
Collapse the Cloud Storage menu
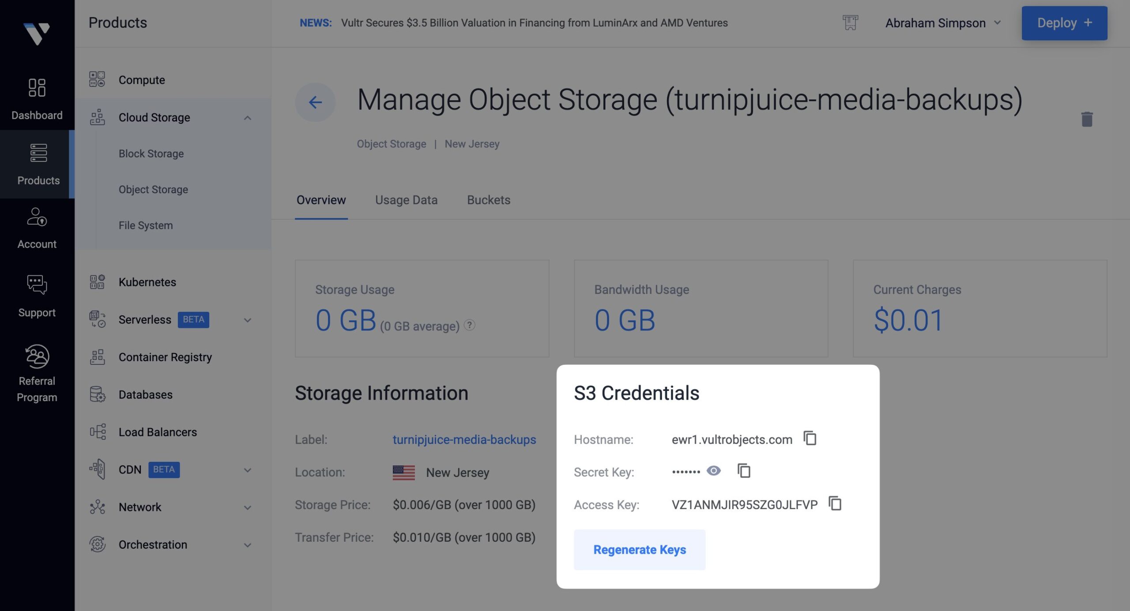click(x=248, y=118)
